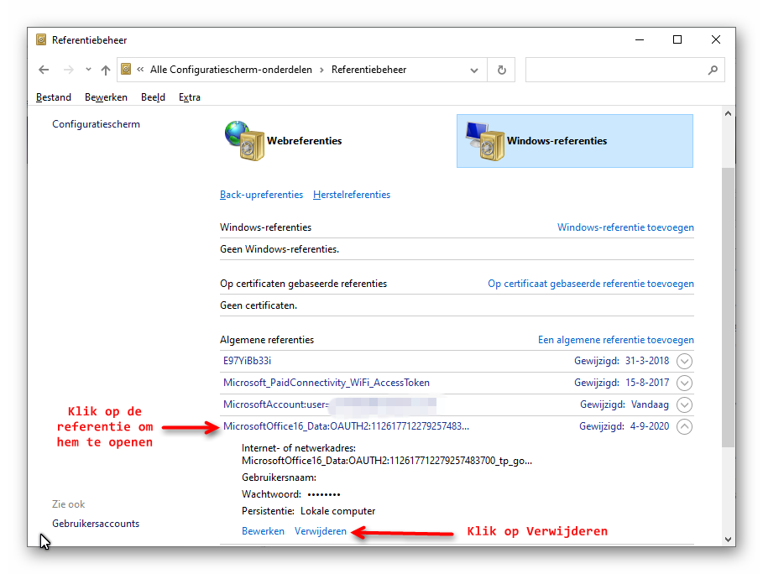
Task: Open Gebruikersaccounts in the sidebar
Action: point(96,524)
